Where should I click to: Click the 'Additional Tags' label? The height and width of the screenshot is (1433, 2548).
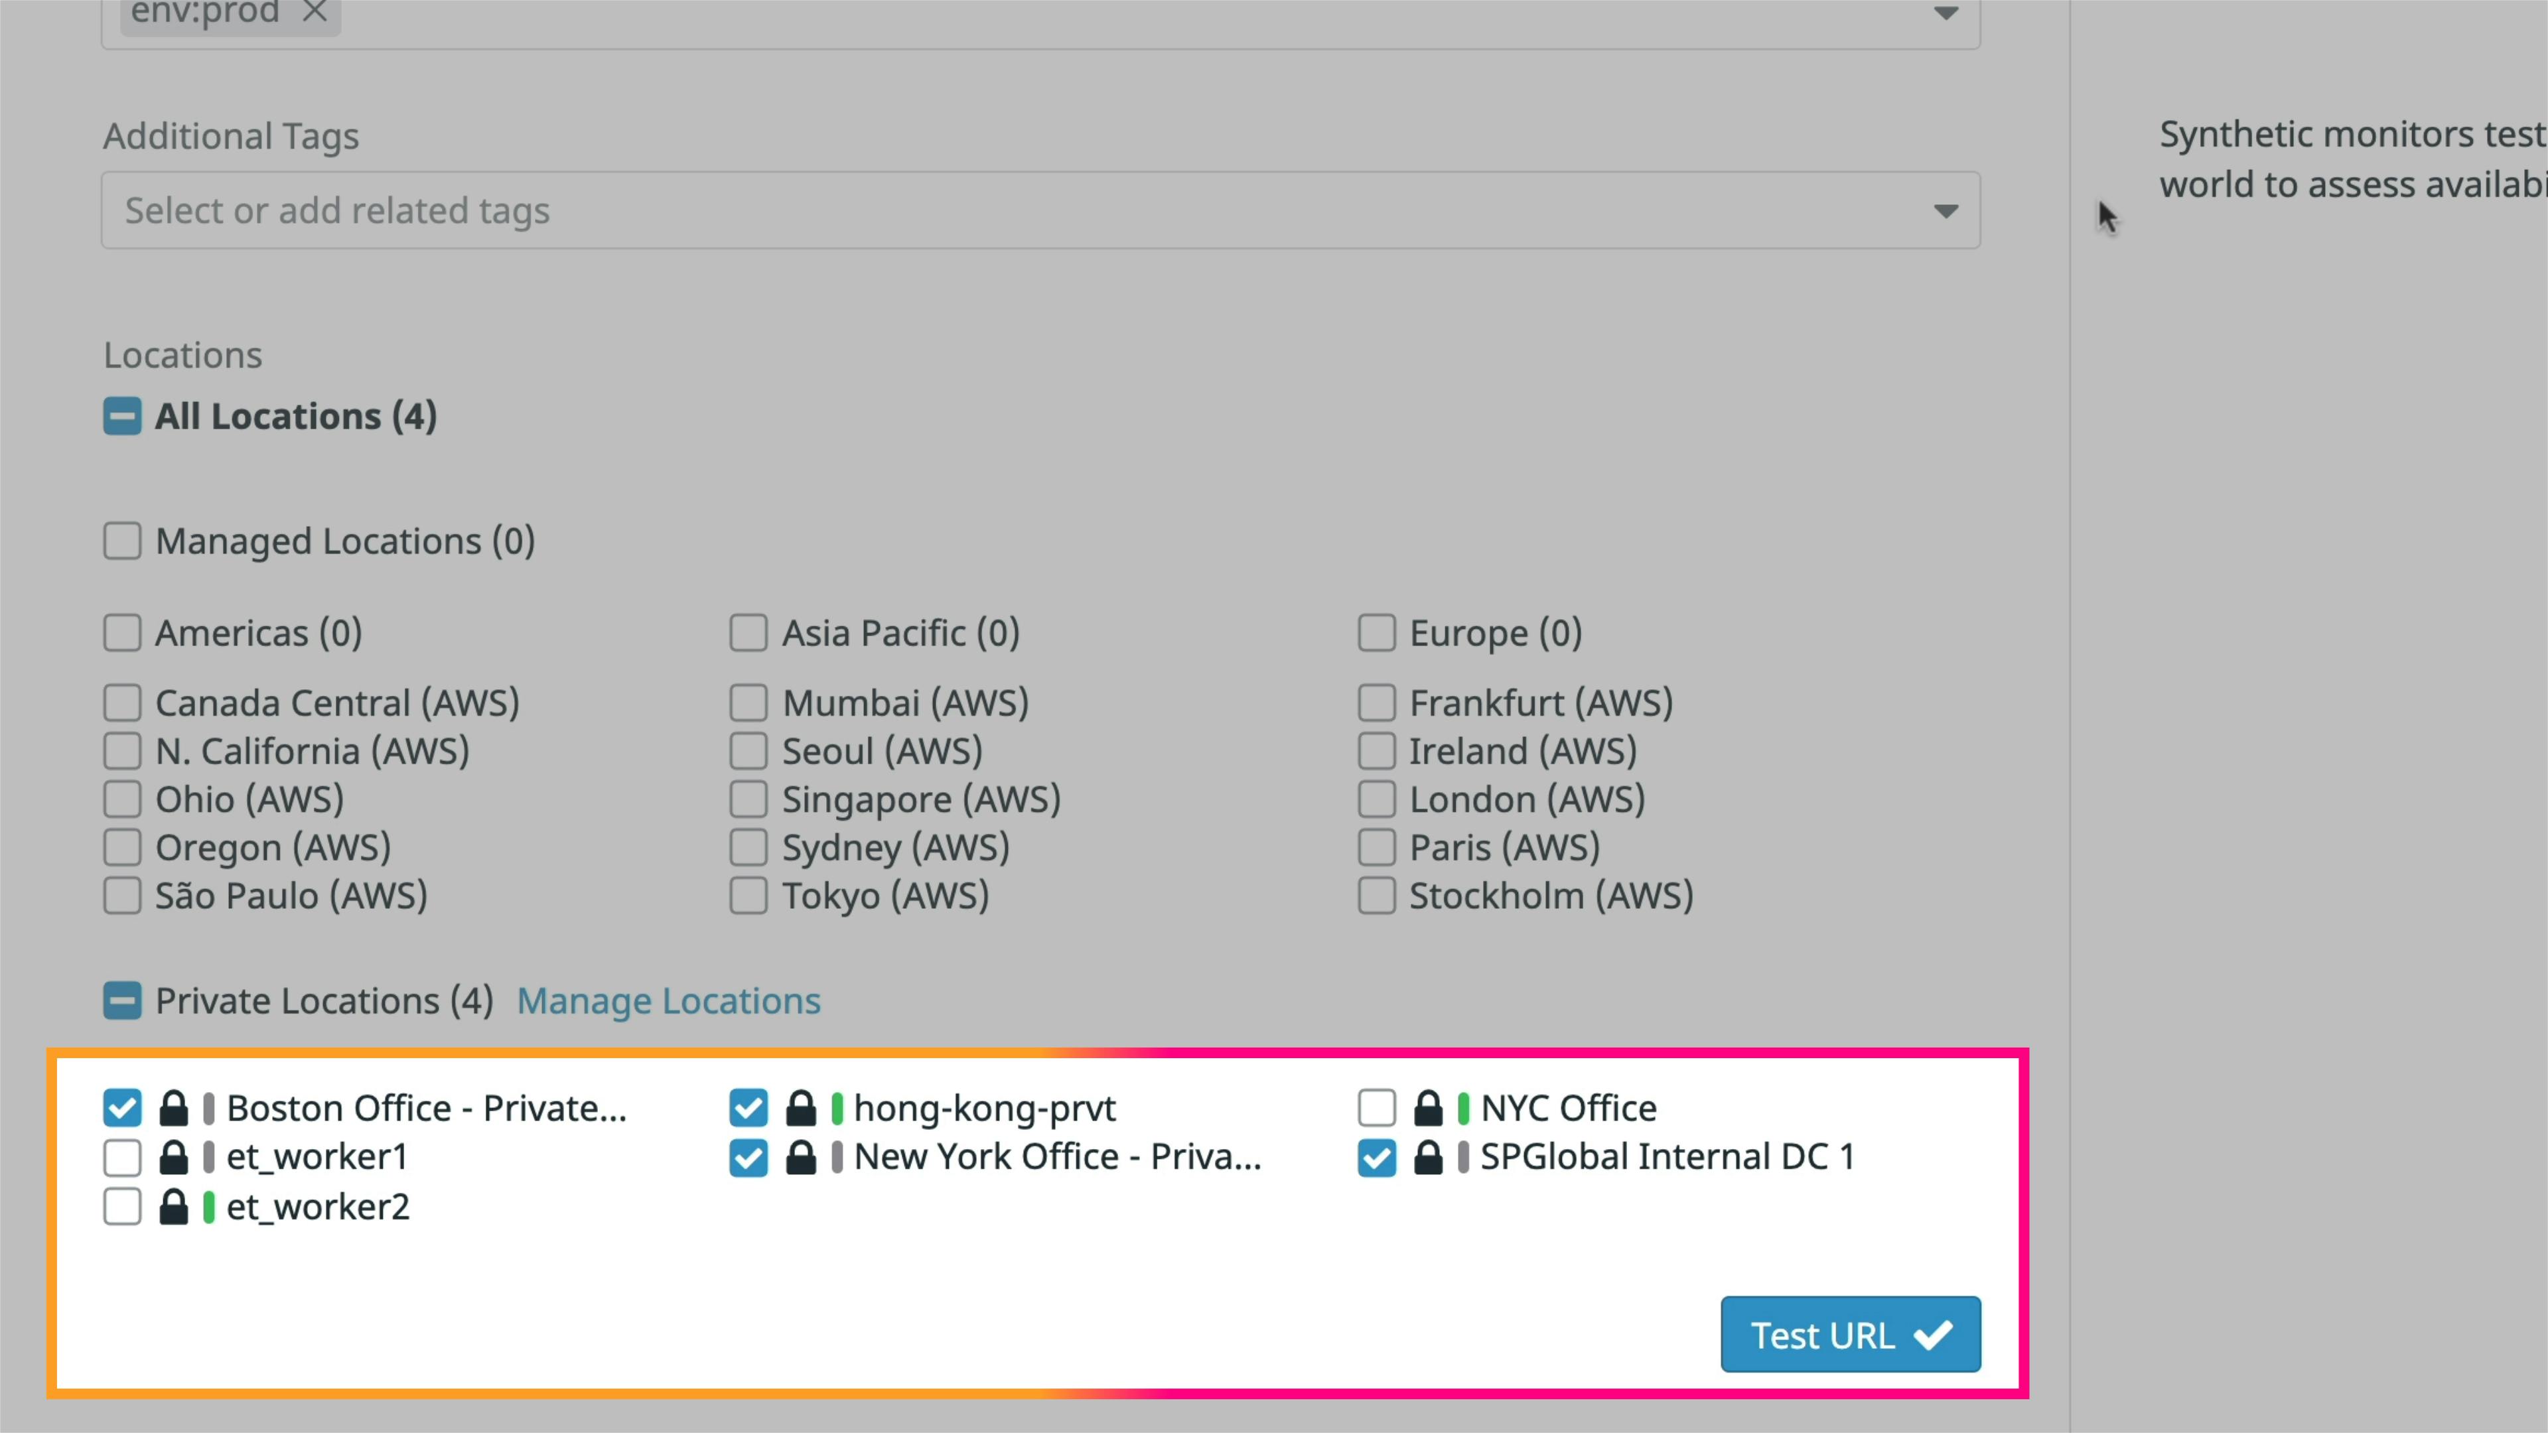232,137
